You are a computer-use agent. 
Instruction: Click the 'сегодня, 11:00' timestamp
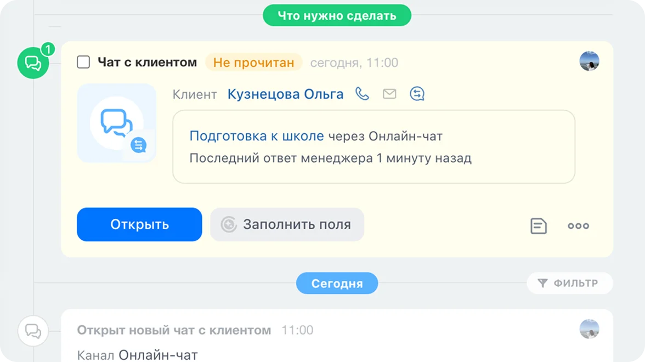(x=354, y=63)
